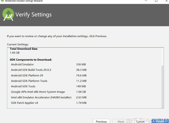Click the Android Studio logo in header
169x123 pixels.
pyautogui.click(x=8, y=15)
